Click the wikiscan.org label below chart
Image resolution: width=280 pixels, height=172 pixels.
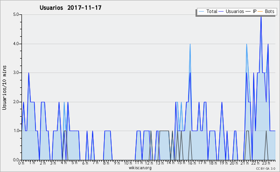coord(140,168)
